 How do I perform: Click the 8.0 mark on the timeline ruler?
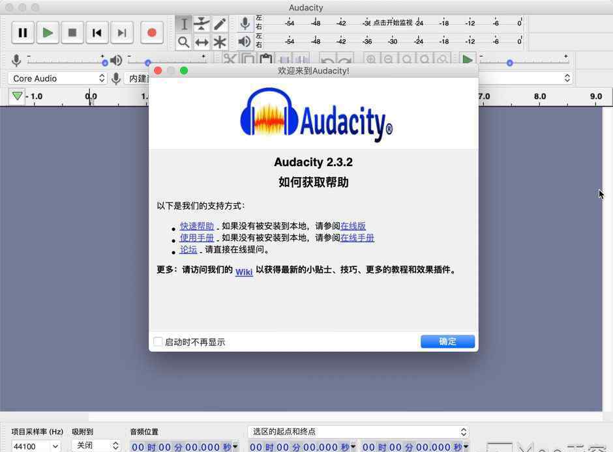540,96
